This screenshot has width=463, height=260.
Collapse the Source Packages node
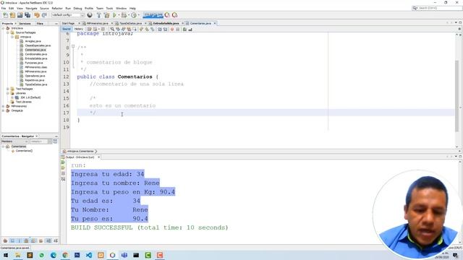pyautogui.click(x=8, y=32)
